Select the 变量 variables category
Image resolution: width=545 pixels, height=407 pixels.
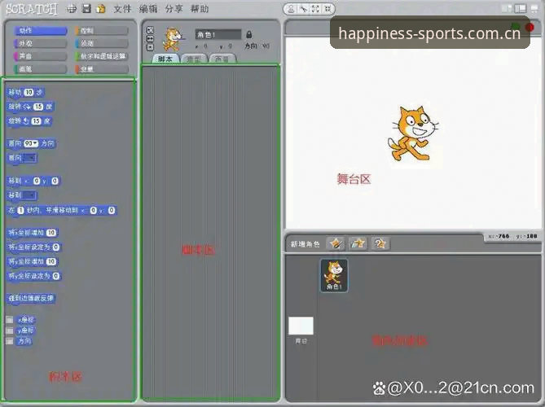102,68
